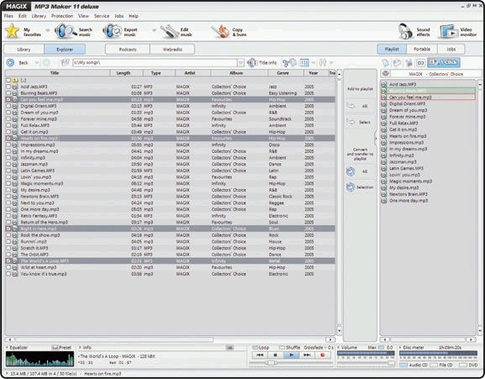Skip to previous track
Viewport: 485px width, 379px height.
(260, 355)
